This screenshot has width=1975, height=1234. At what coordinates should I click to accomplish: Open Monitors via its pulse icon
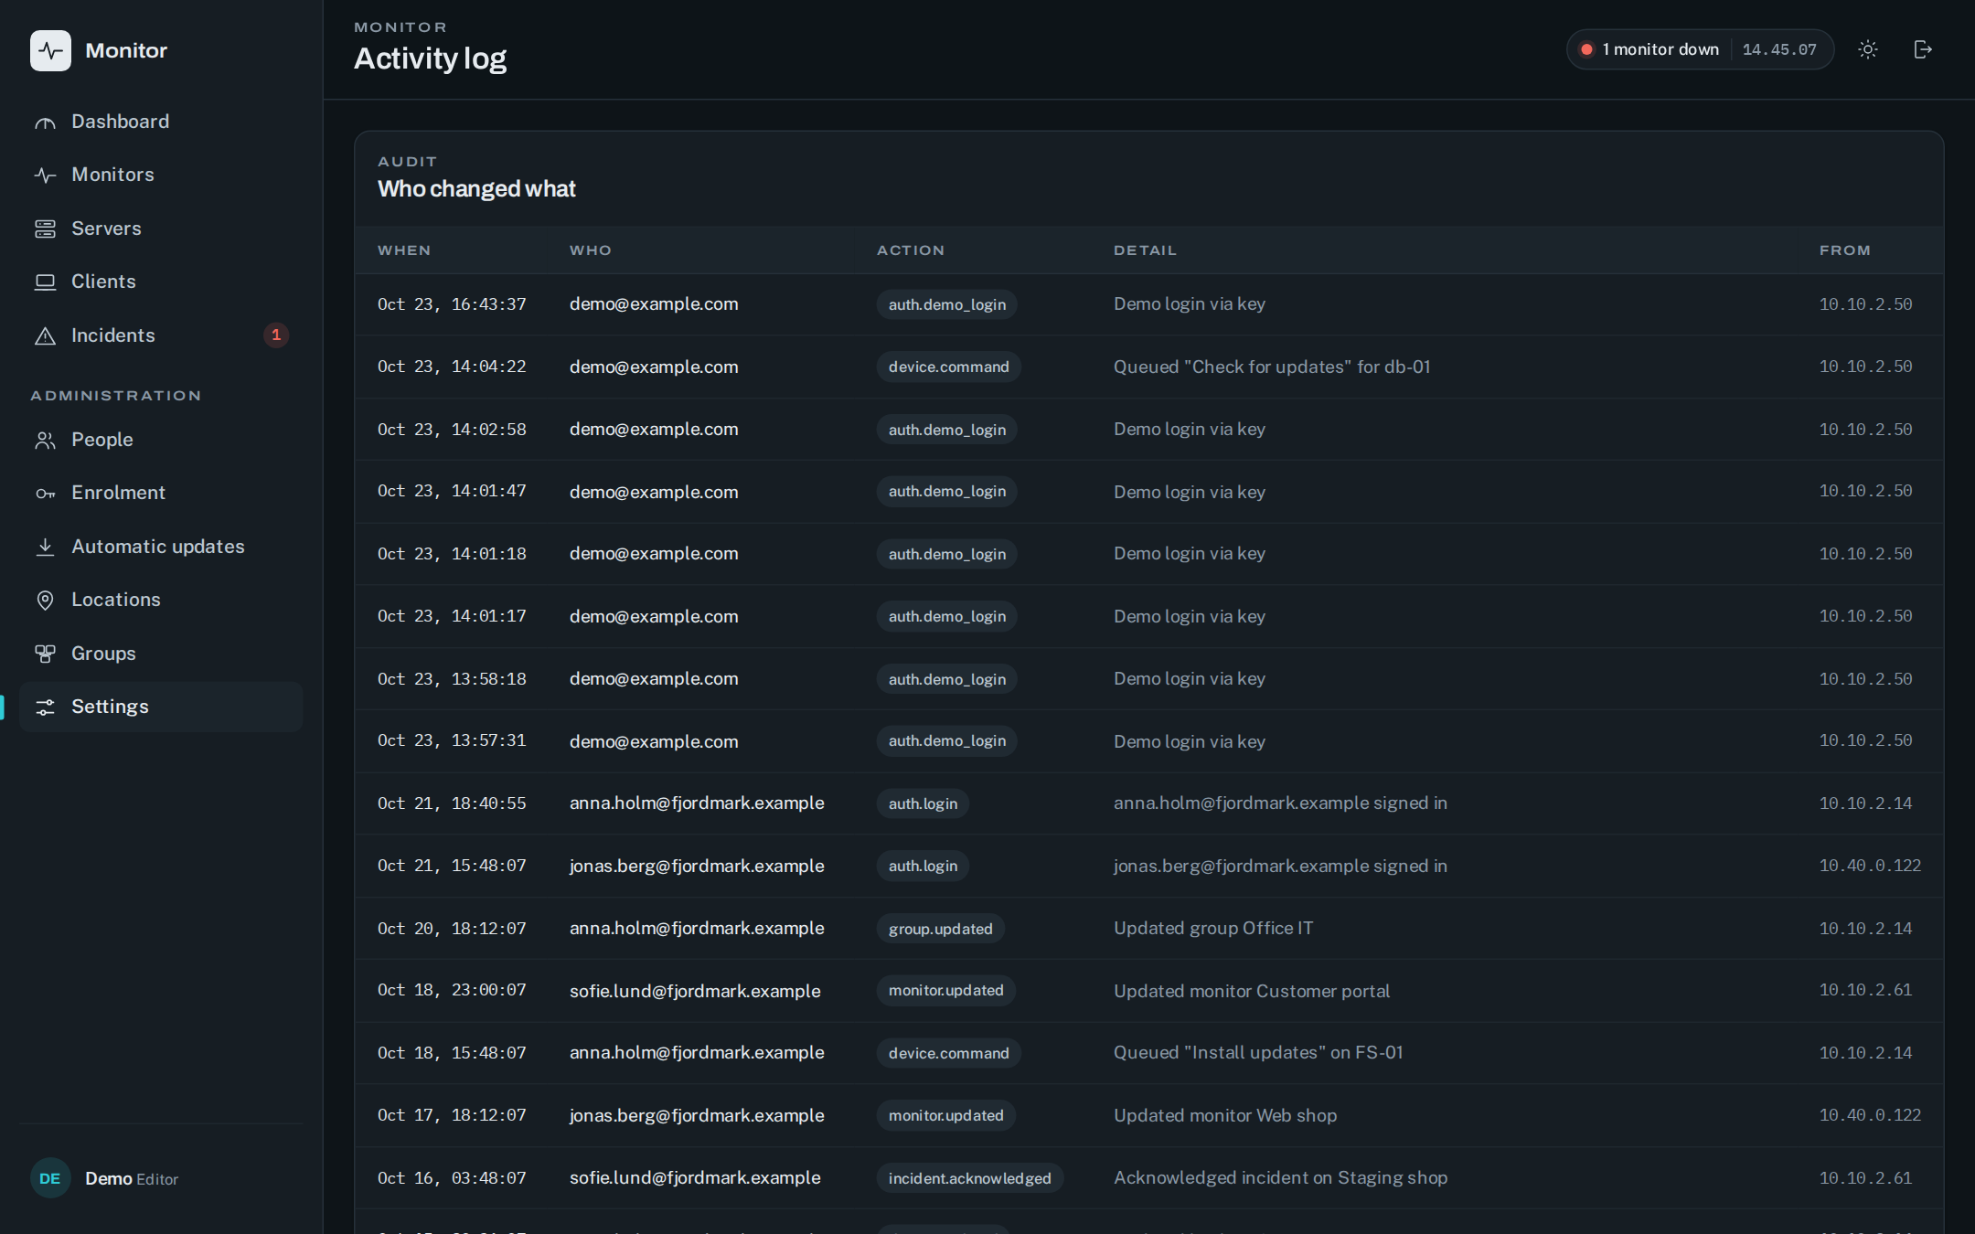[x=45, y=175]
